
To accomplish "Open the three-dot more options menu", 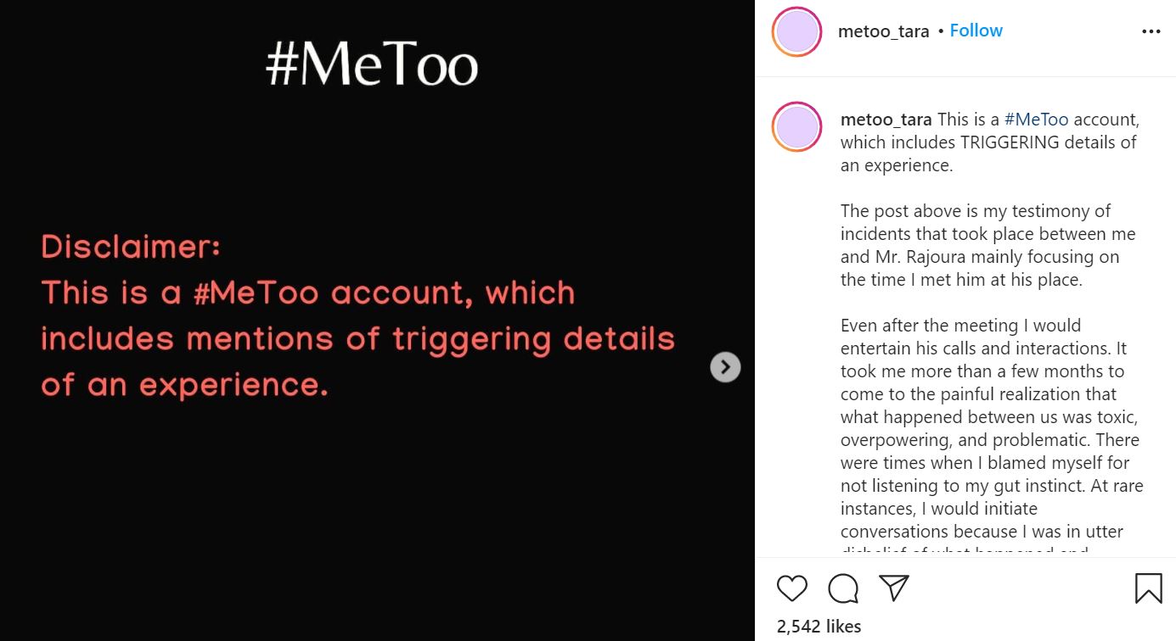I will pos(1151,32).
